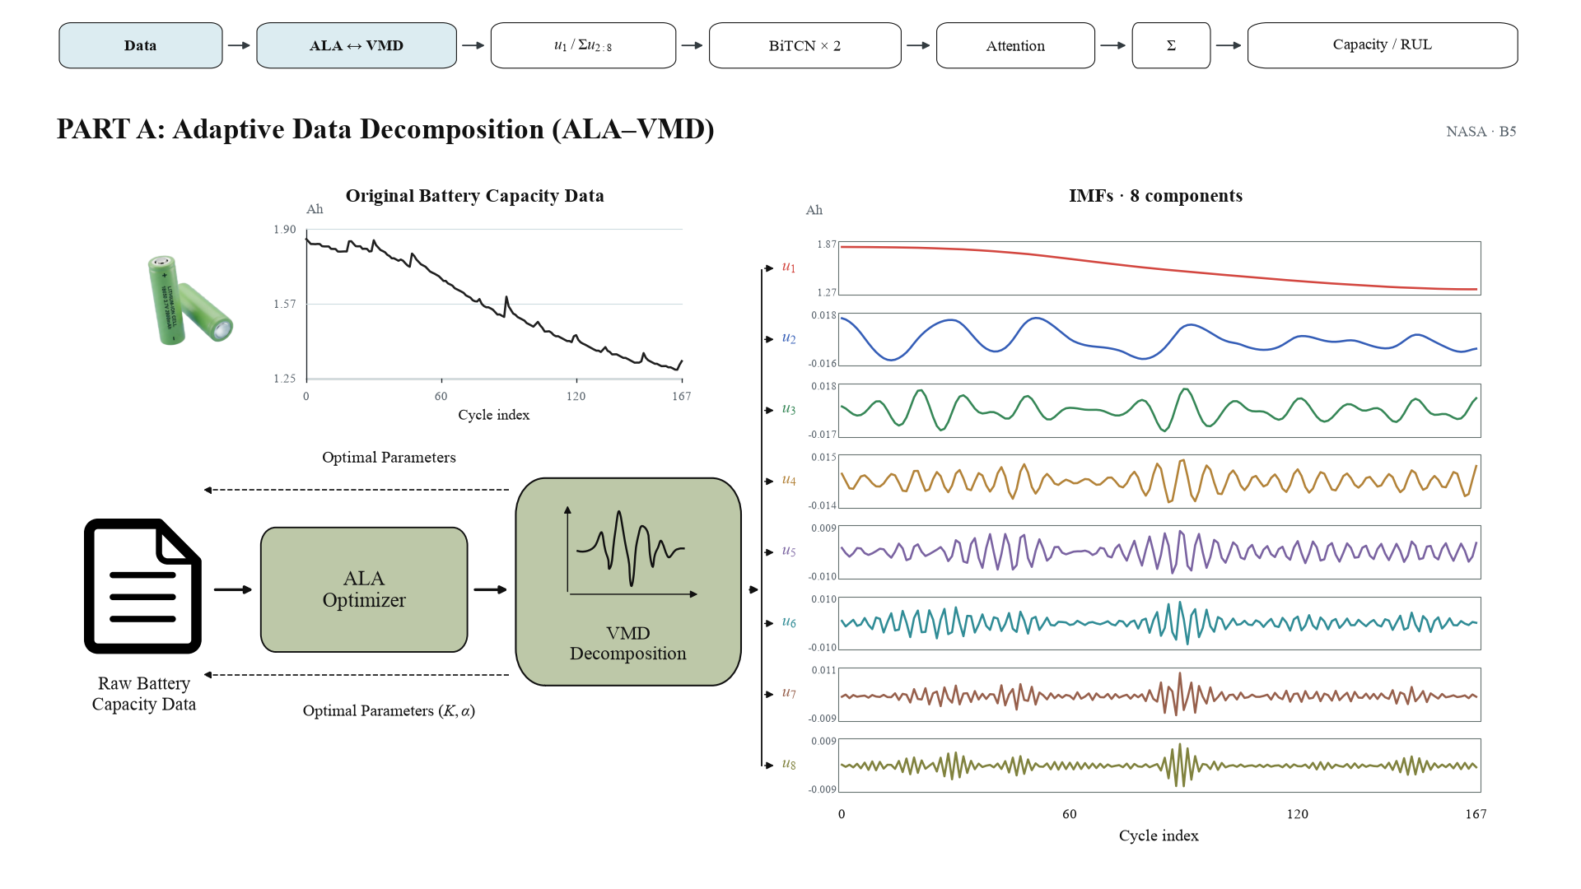Click 'Optimal Parameters (K, α)' label
1581x889 pixels.
(x=389, y=710)
